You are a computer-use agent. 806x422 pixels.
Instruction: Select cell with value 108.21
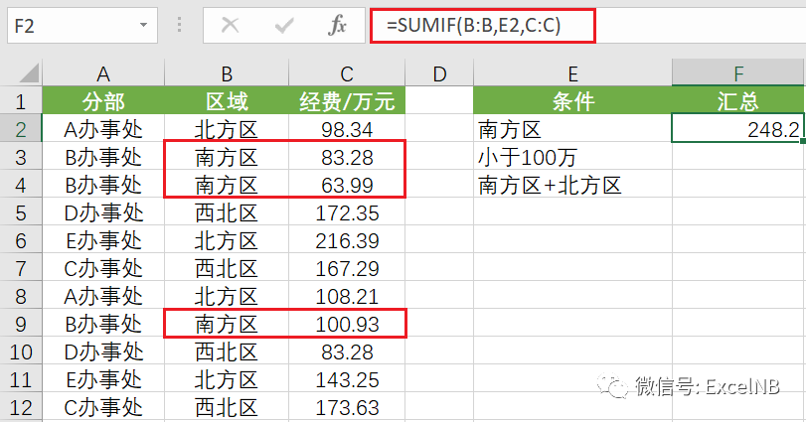(347, 295)
